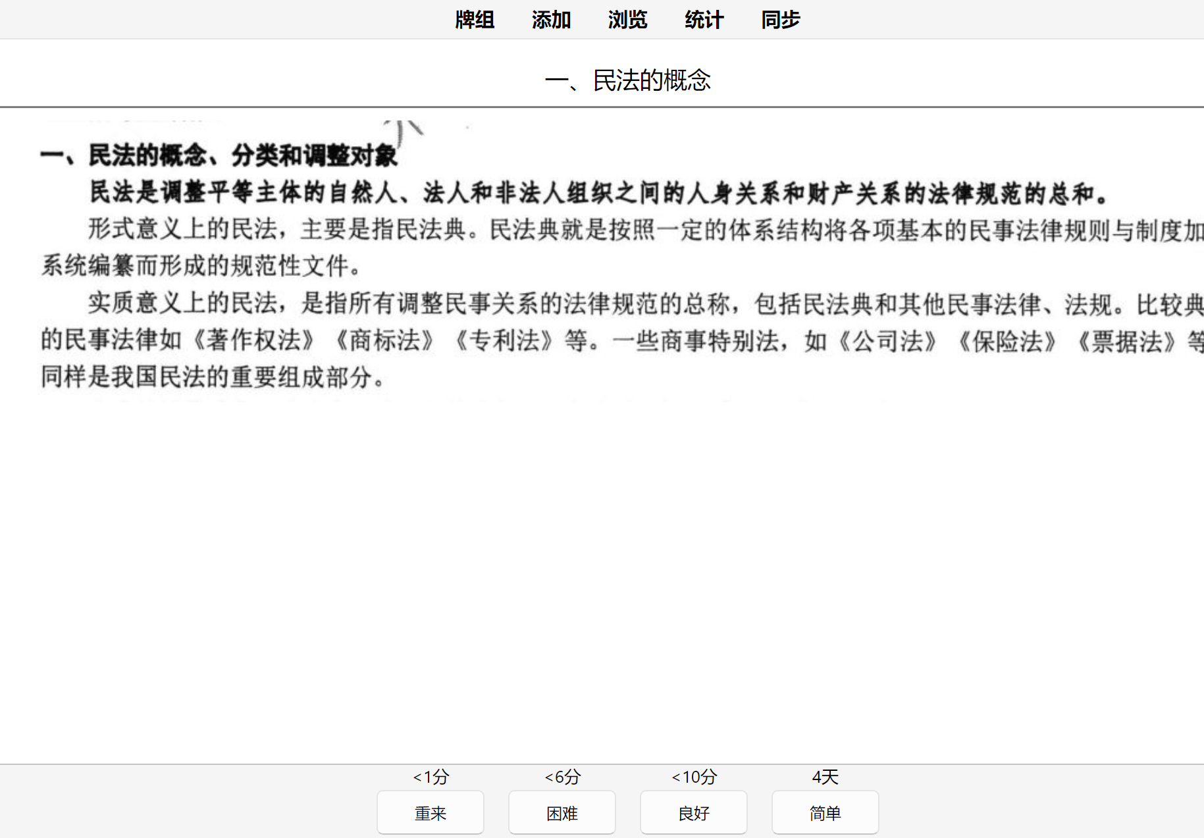Image resolution: width=1204 pixels, height=838 pixels.
Task: Click the 4天 interval label
Action: coord(825,777)
